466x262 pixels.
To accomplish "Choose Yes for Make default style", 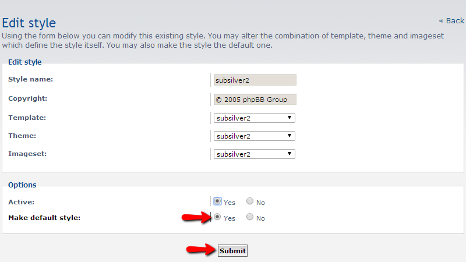I will coord(217,217).
